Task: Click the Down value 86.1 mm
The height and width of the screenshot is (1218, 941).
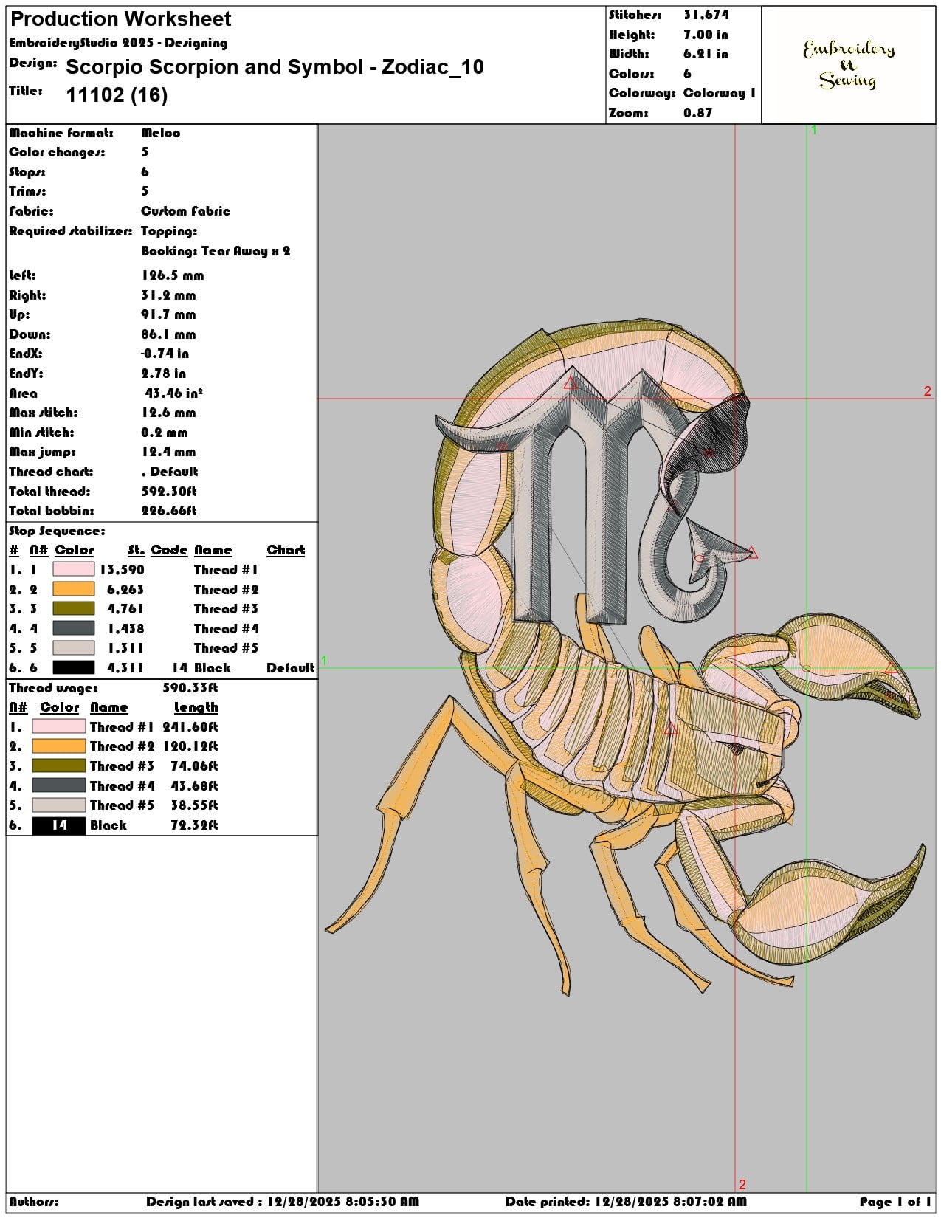Action: pos(168,334)
